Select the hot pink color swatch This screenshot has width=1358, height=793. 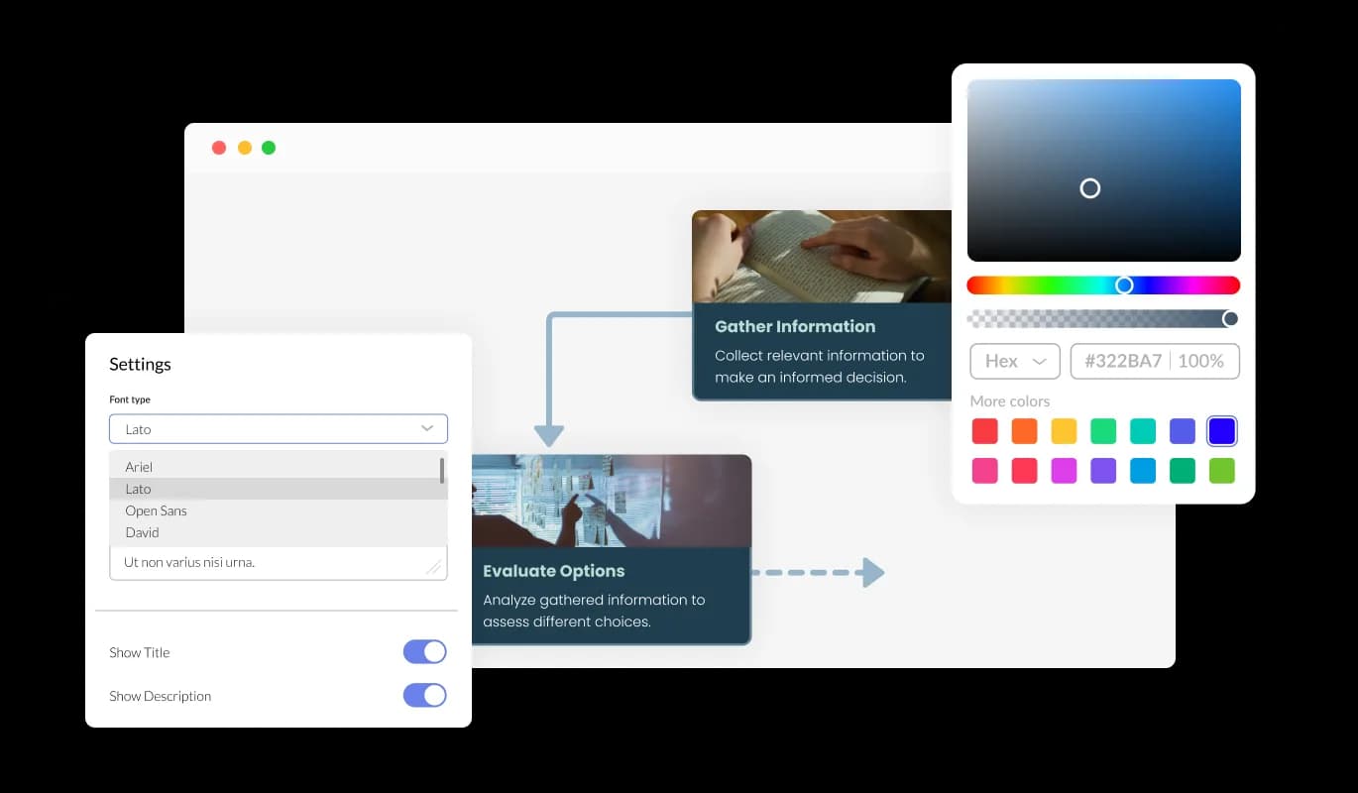click(984, 471)
